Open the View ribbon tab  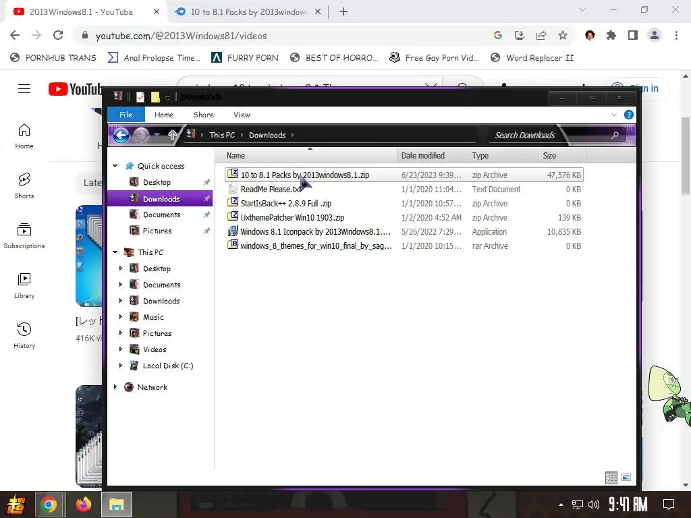pos(242,115)
